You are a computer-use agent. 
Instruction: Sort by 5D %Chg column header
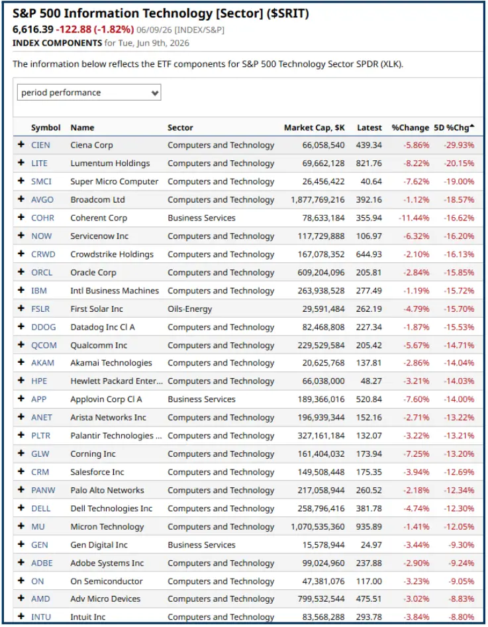454,128
